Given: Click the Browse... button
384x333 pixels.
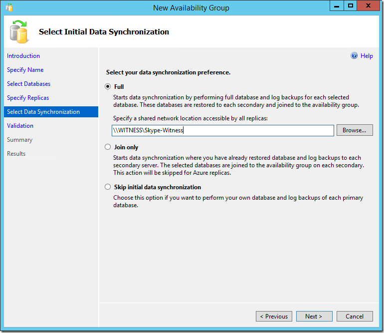Looking at the screenshot, I should (x=355, y=130).
